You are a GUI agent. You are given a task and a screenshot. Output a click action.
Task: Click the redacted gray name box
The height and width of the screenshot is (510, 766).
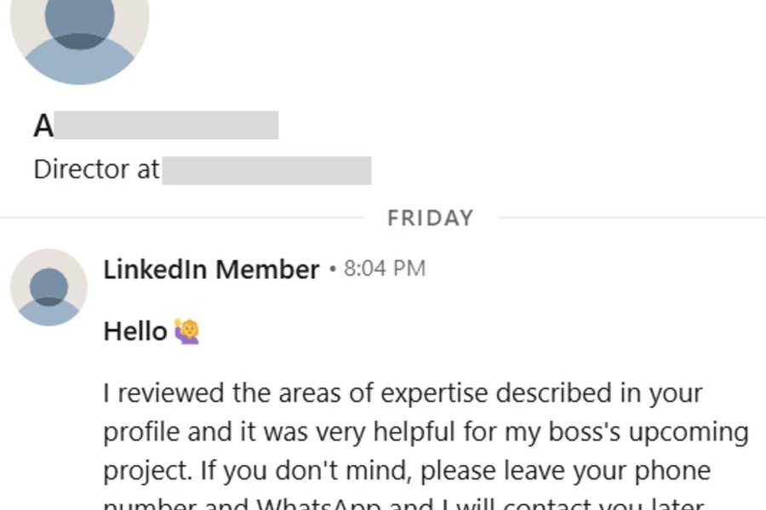click(167, 125)
